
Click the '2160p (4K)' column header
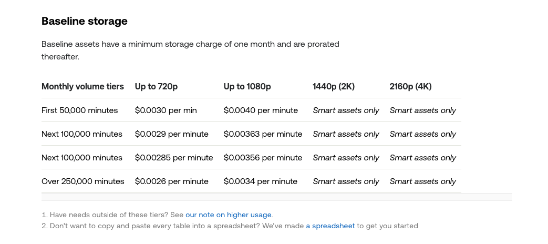pos(410,86)
